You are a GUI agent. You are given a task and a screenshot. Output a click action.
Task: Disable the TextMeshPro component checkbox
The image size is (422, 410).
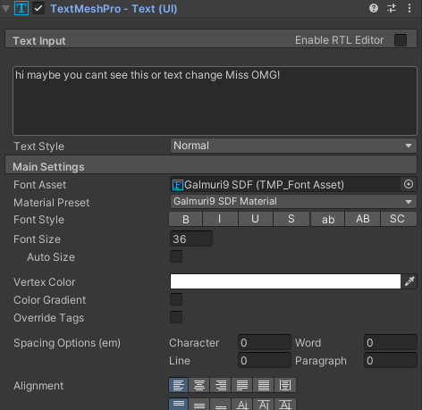coord(38,8)
